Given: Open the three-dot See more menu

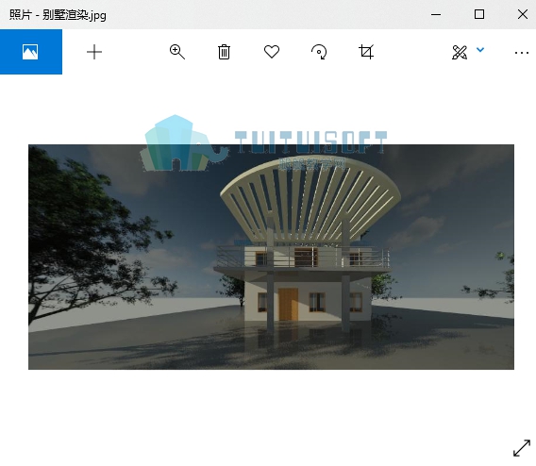Looking at the screenshot, I should click(522, 53).
